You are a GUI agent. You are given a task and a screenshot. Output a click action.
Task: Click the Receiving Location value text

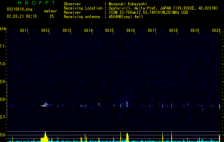point(163,8)
